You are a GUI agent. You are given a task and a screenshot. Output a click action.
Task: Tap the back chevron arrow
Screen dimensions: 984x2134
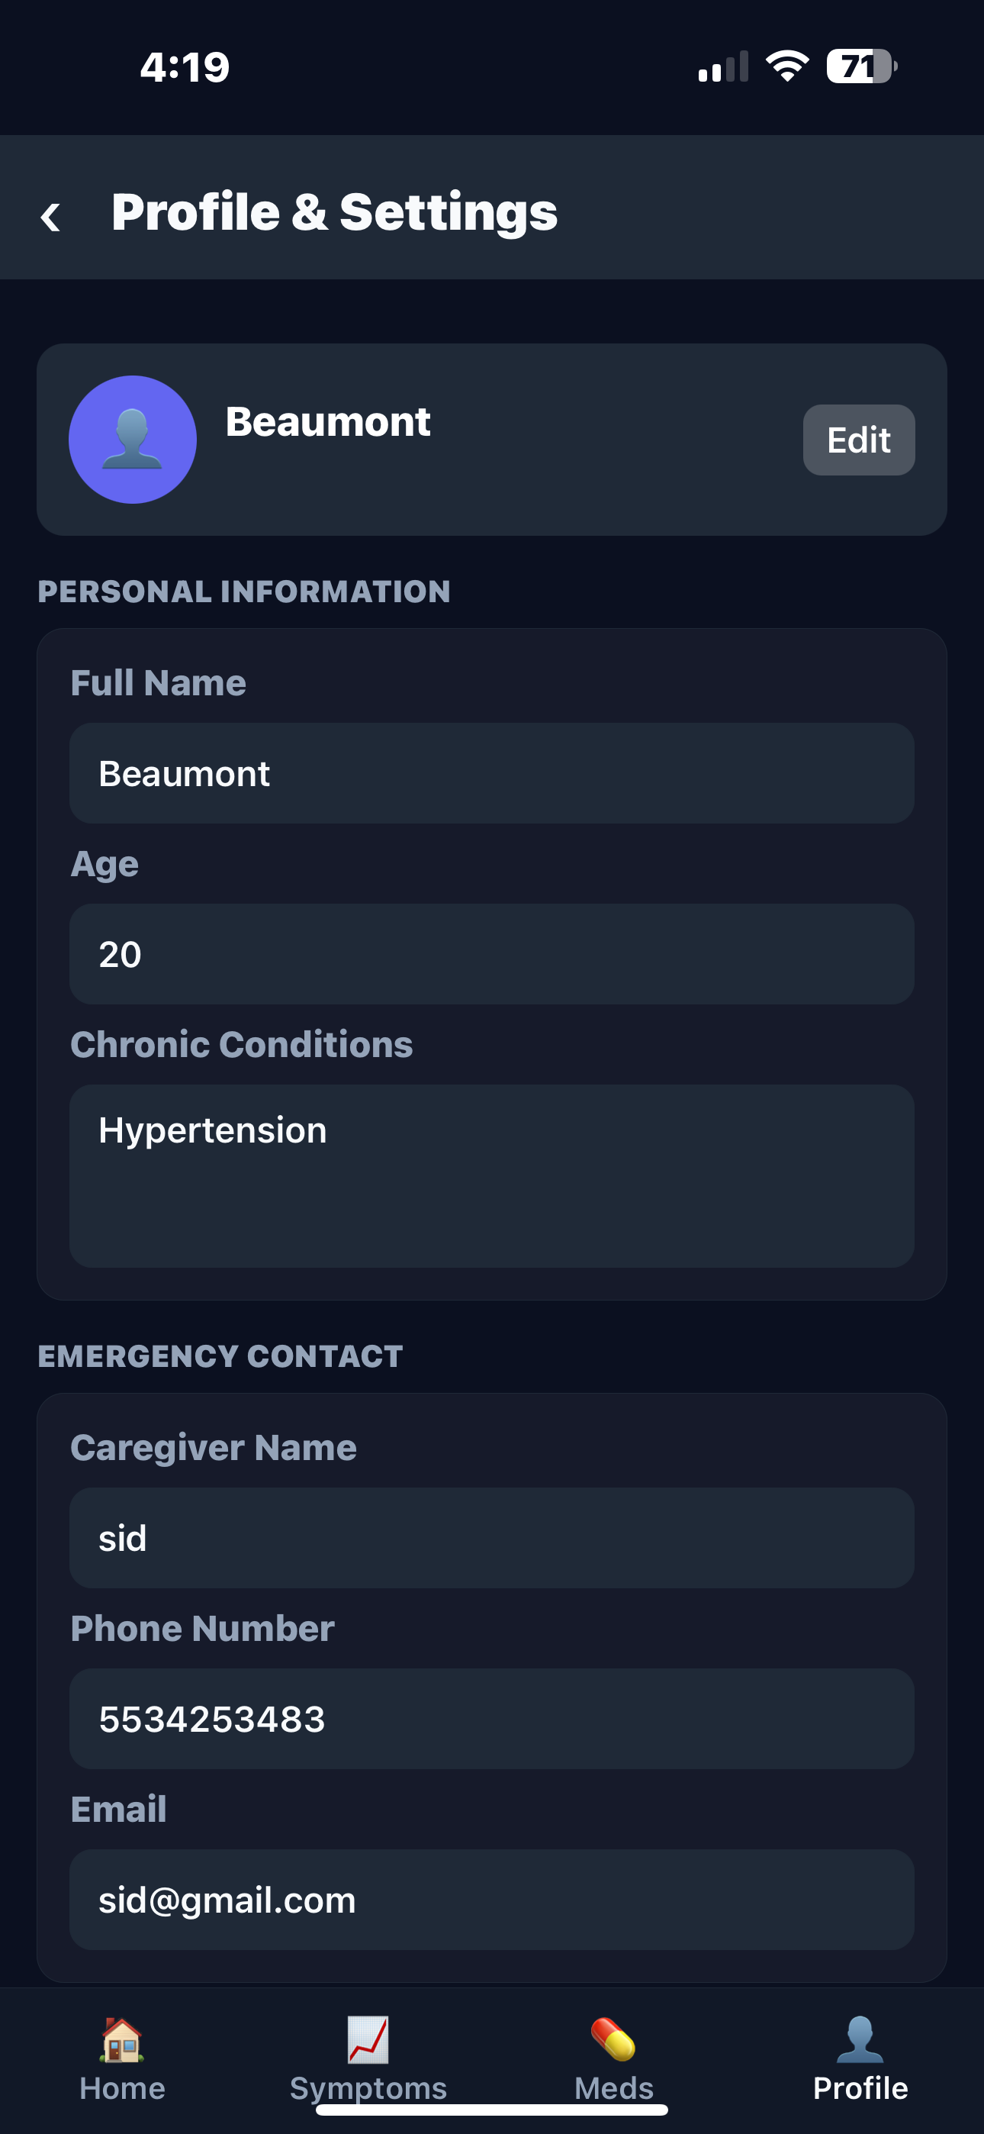click(50, 217)
